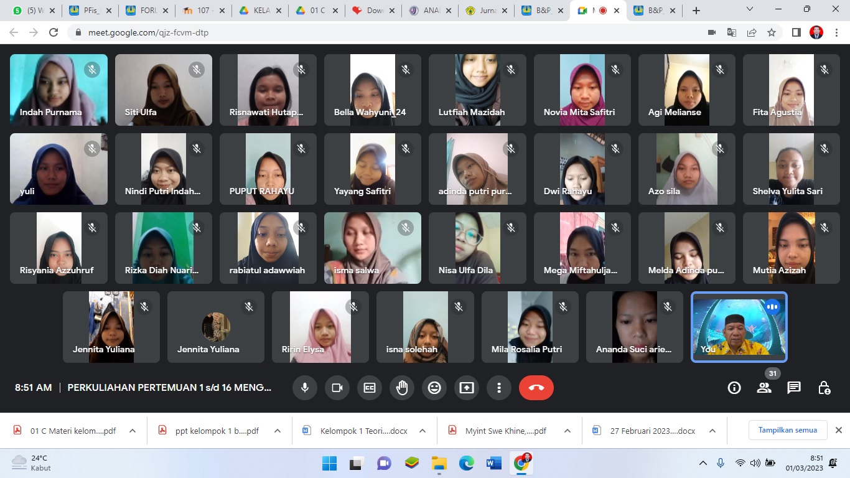This screenshot has height=478, width=850.
Task: Turn camera off using video button
Action: (x=337, y=388)
